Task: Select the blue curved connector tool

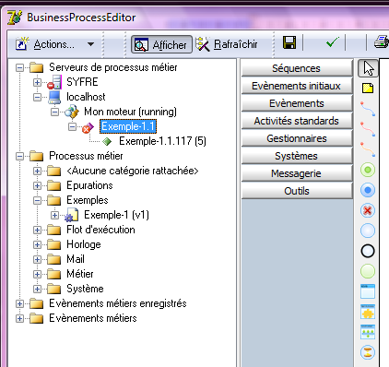Action: coord(368,109)
